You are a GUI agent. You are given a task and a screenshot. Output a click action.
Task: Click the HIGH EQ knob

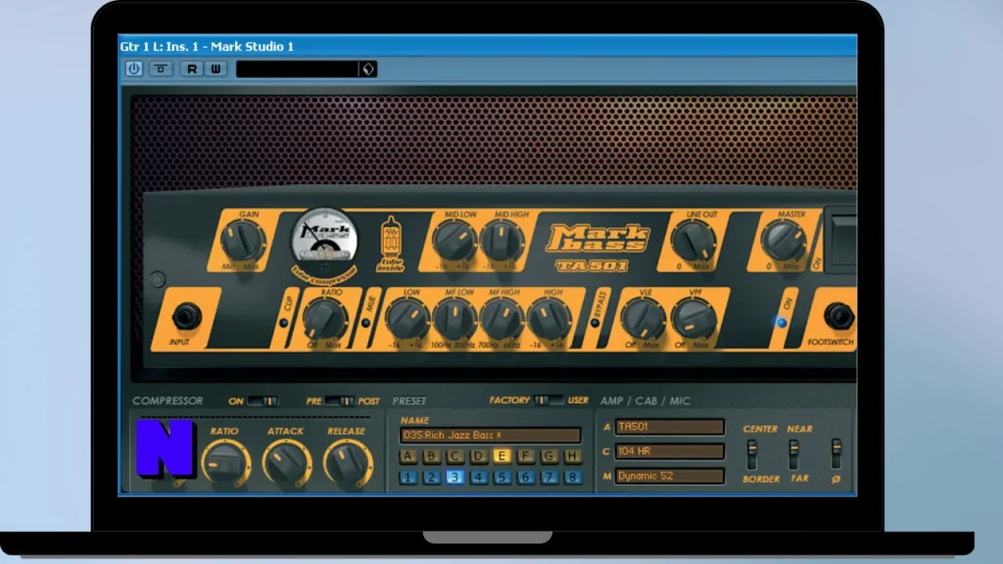click(x=549, y=318)
